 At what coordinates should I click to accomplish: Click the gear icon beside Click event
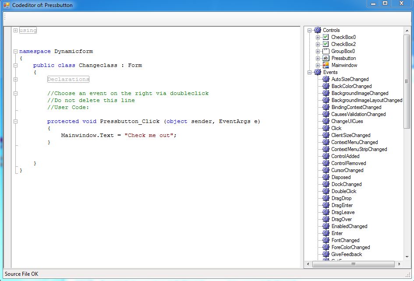tap(326, 128)
